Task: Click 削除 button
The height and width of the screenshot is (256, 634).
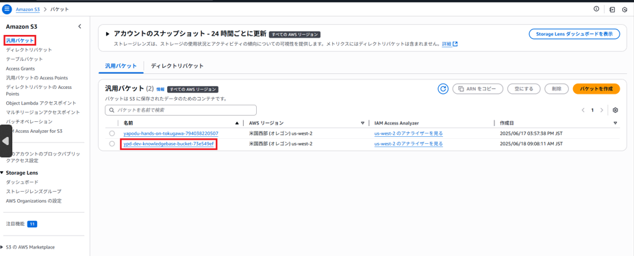Action: coord(557,88)
